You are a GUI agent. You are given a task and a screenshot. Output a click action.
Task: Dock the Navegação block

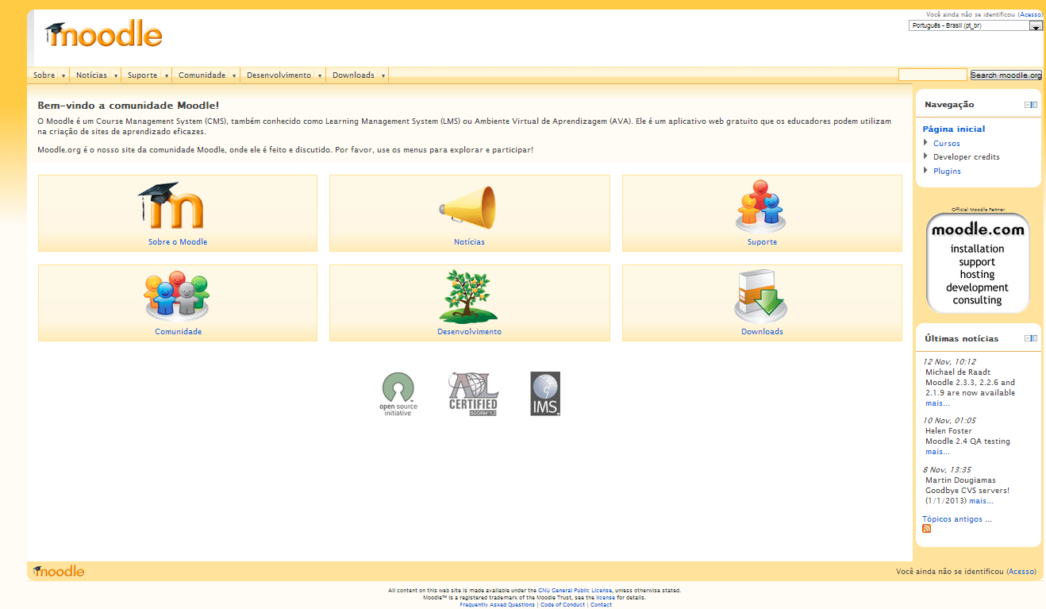pos(1034,105)
